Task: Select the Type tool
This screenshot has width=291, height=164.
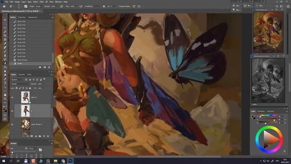Action: coord(5,83)
